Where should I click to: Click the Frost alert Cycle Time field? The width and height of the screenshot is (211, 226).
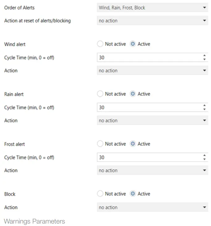(x=148, y=157)
